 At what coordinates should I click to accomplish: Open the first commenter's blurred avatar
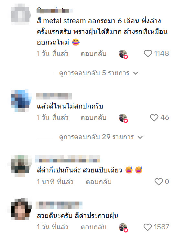click(21, 15)
